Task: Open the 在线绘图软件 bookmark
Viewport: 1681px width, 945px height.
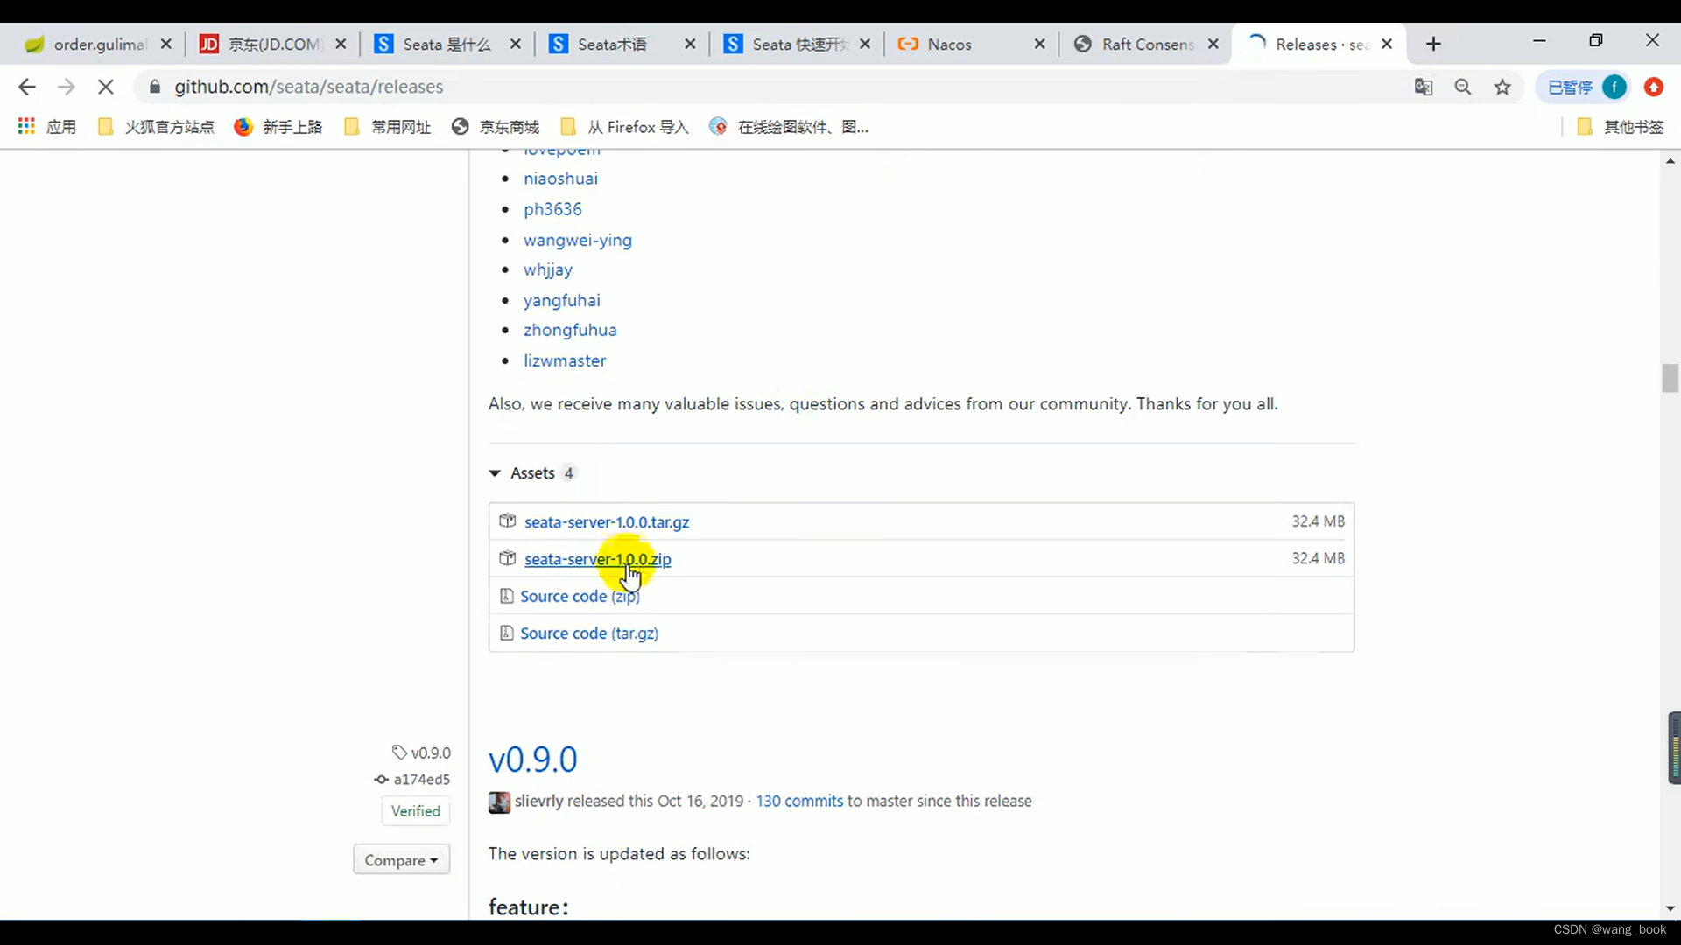Action: pos(789,127)
